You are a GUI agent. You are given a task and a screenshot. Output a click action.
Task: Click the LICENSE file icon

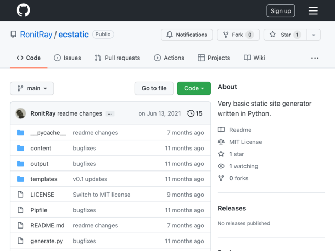[20, 195]
